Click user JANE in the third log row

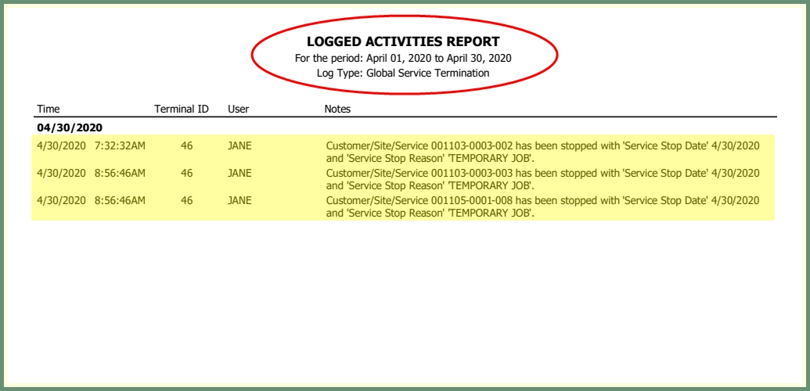click(x=239, y=200)
